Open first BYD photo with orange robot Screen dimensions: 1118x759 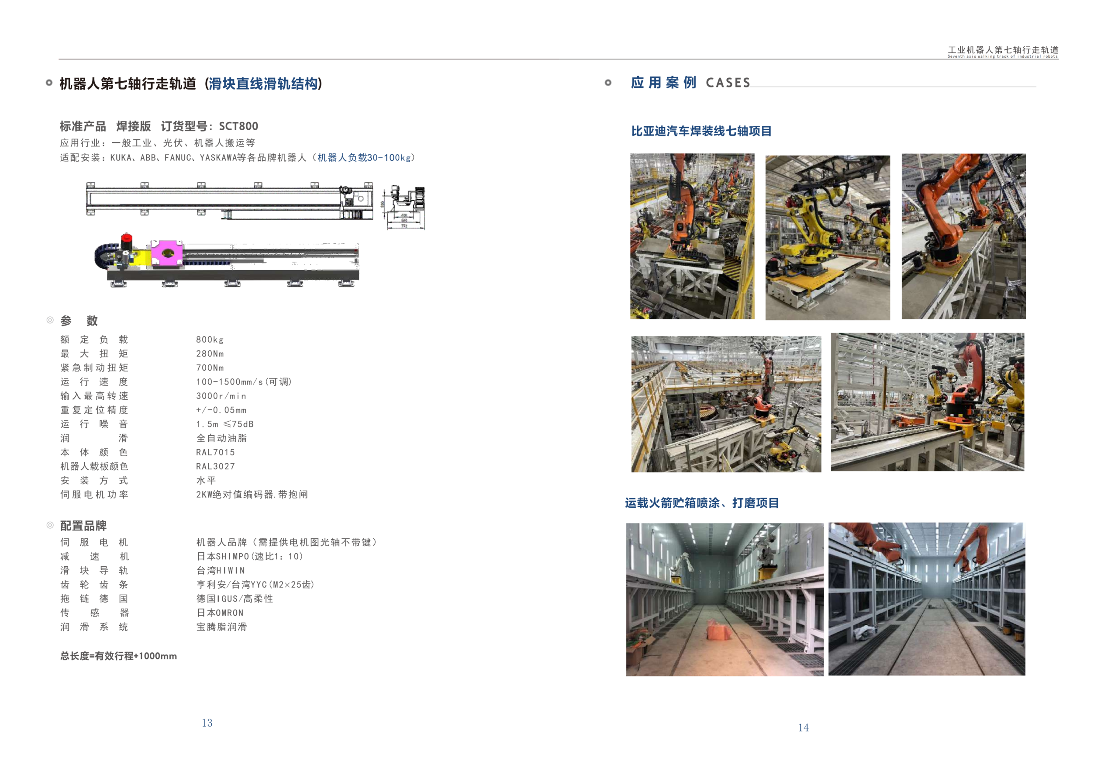(x=692, y=236)
